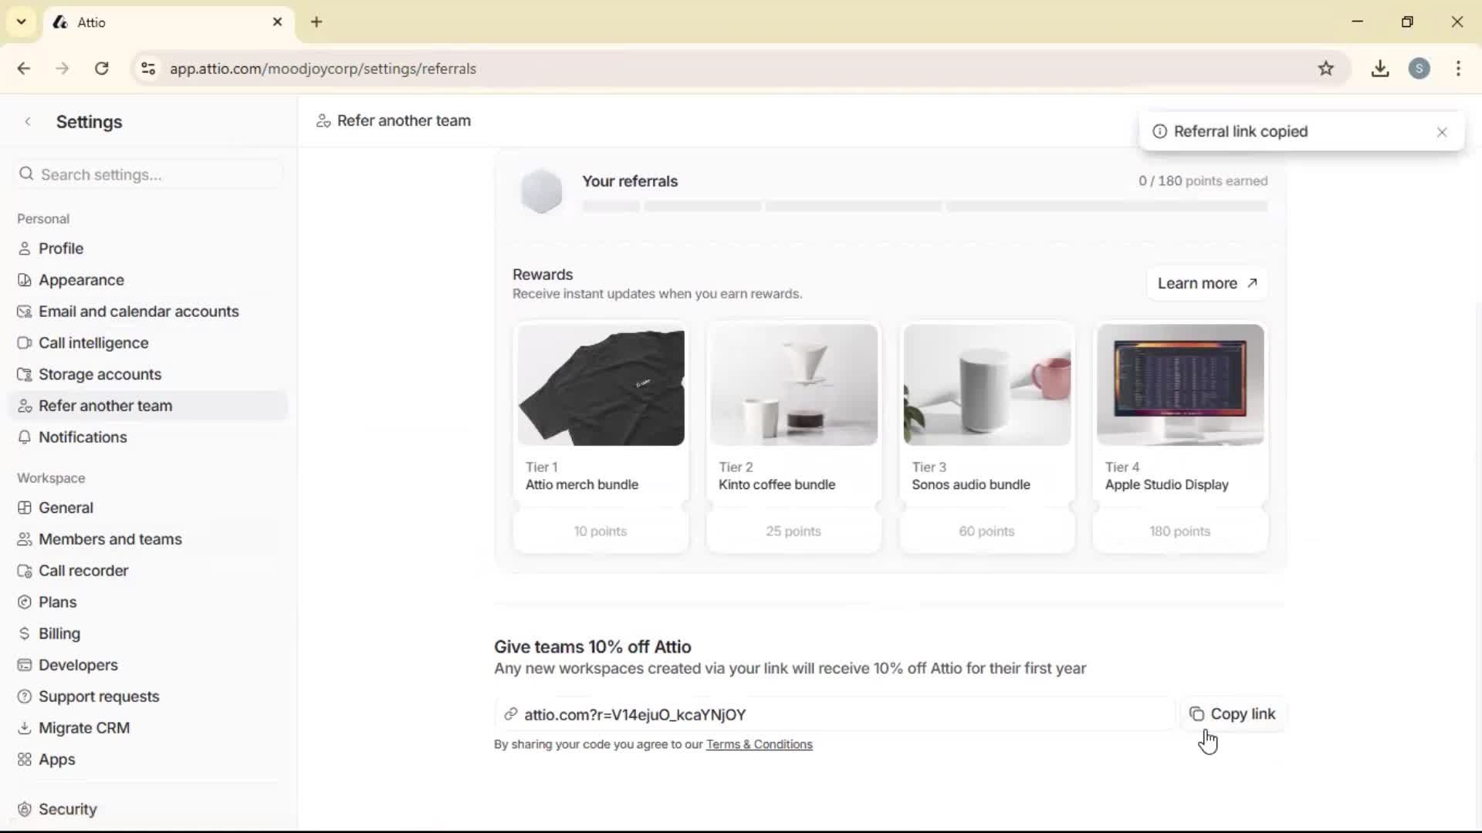Select Refer another team in the sidebar

pyautogui.click(x=105, y=405)
